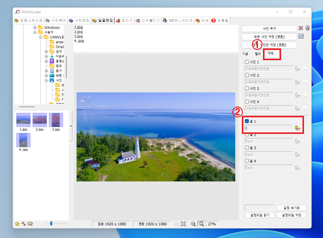Enable the 사진 2 checkbox

pyautogui.click(x=247, y=75)
